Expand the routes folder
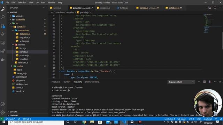This screenshot has width=223, height=125. (x=20, y=66)
